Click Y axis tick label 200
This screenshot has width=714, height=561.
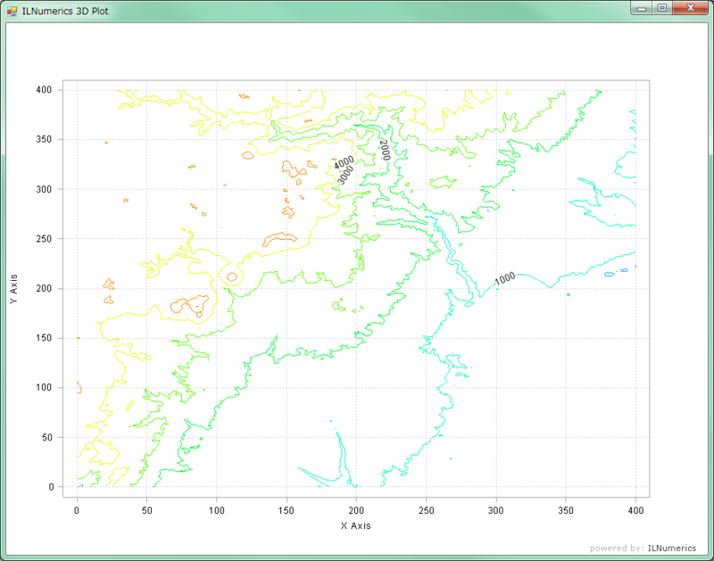[x=44, y=288]
